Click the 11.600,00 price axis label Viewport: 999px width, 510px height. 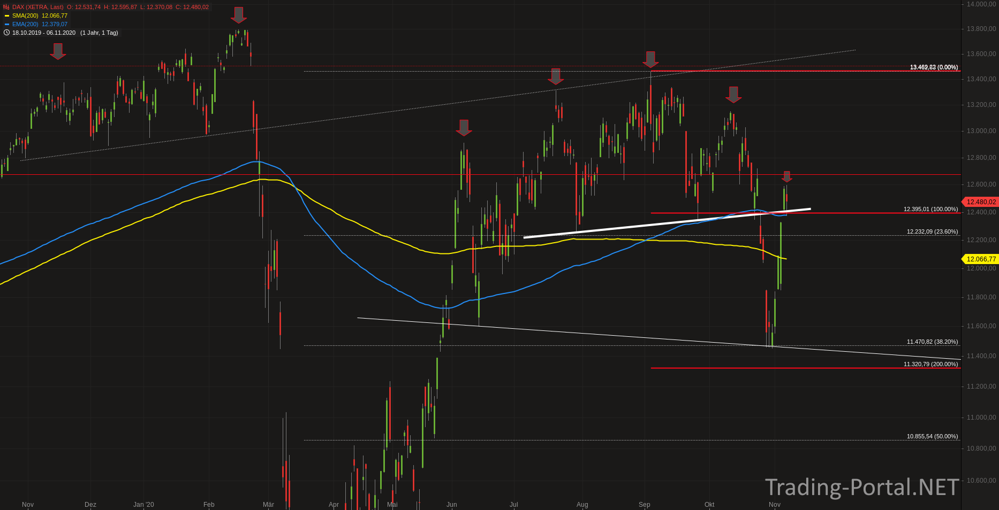tap(981, 326)
